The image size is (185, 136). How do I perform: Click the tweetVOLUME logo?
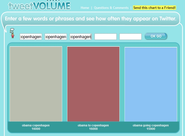point(39,6)
